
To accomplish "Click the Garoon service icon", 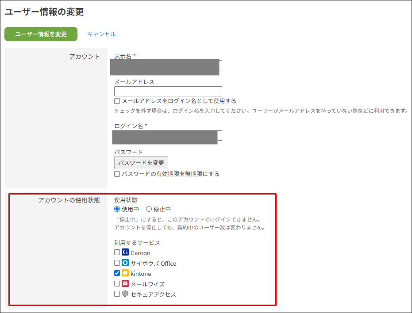I will tap(125, 252).
